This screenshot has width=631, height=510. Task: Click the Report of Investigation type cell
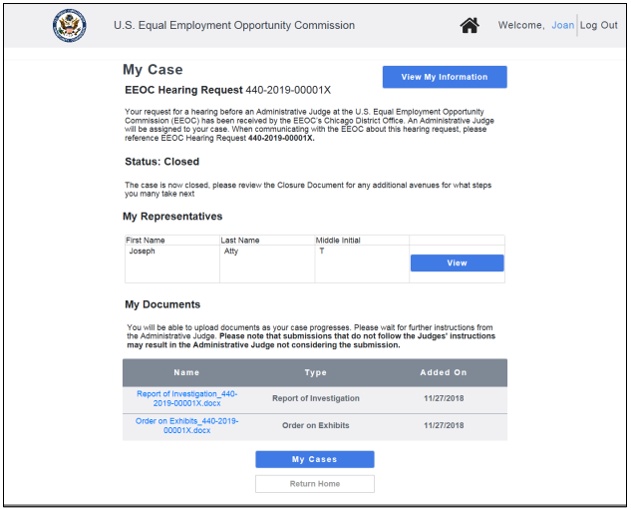click(316, 398)
